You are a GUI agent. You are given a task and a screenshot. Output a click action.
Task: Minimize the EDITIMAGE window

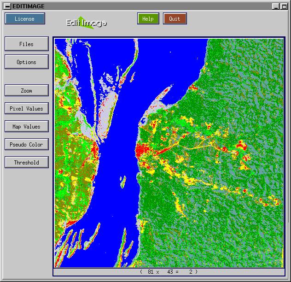click(x=276, y=6)
